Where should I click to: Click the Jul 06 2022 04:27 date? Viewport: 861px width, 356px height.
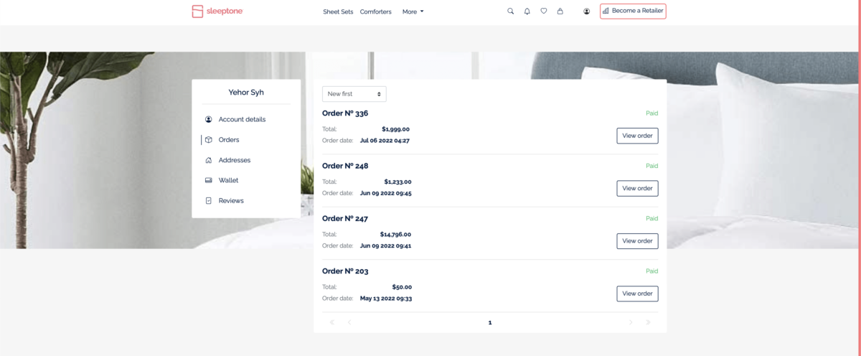pos(385,141)
